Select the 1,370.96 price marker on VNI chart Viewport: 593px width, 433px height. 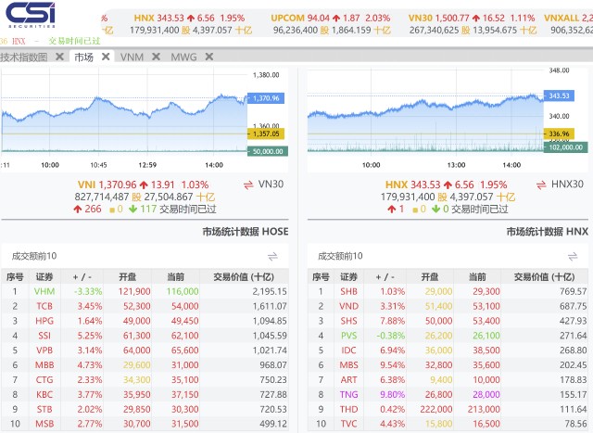coord(266,98)
